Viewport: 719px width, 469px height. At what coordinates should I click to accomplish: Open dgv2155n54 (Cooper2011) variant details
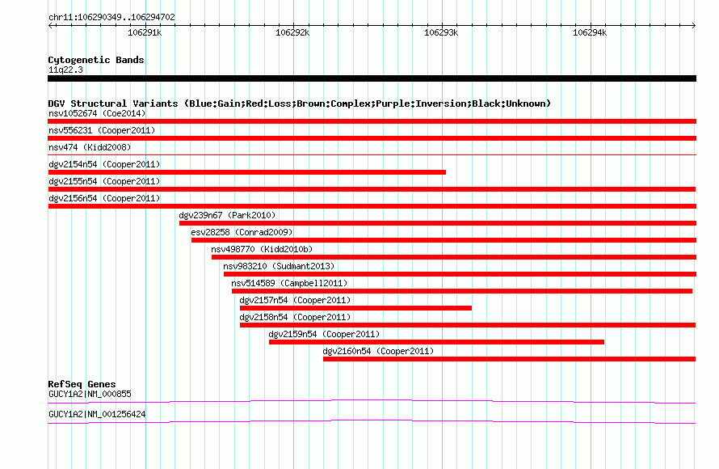click(x=104, y=181)
